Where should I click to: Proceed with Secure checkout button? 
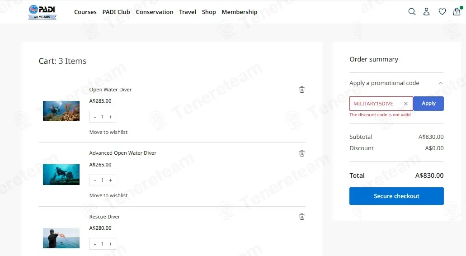click(396, 196)
